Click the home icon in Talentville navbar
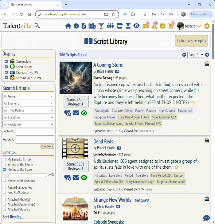 68,26
